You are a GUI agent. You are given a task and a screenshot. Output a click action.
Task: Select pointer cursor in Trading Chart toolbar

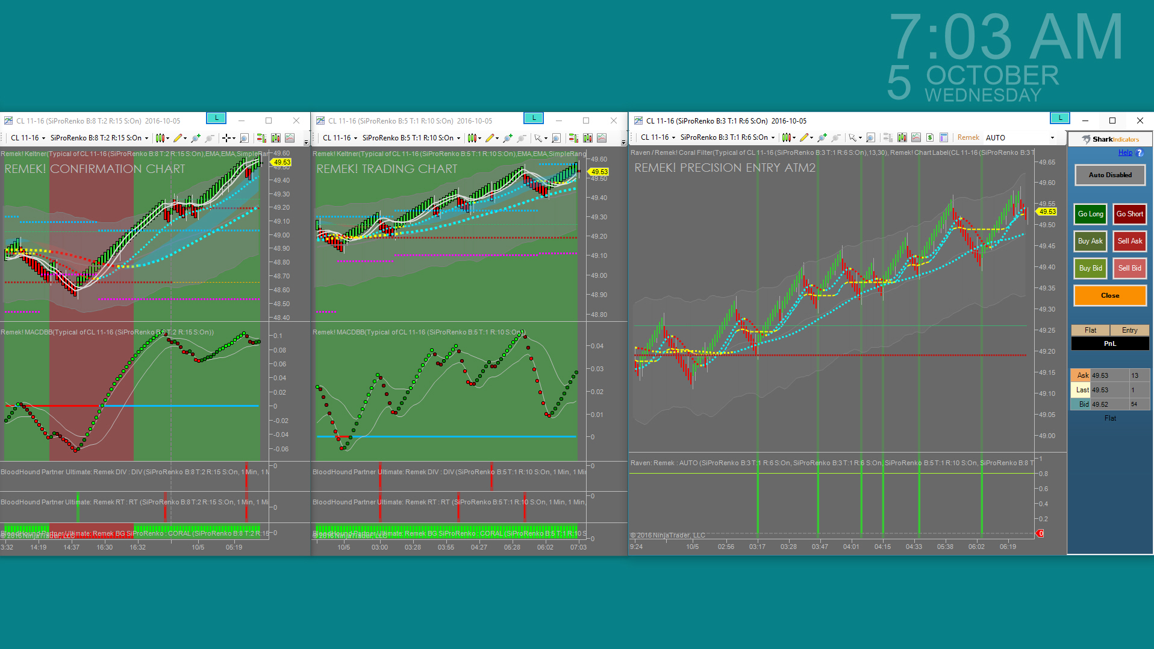(540, 138)
